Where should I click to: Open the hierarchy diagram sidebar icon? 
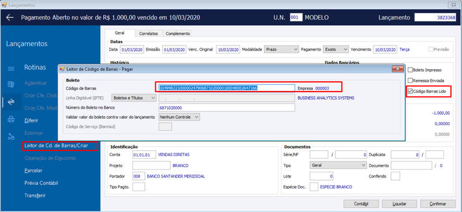(x=11, y=137)
